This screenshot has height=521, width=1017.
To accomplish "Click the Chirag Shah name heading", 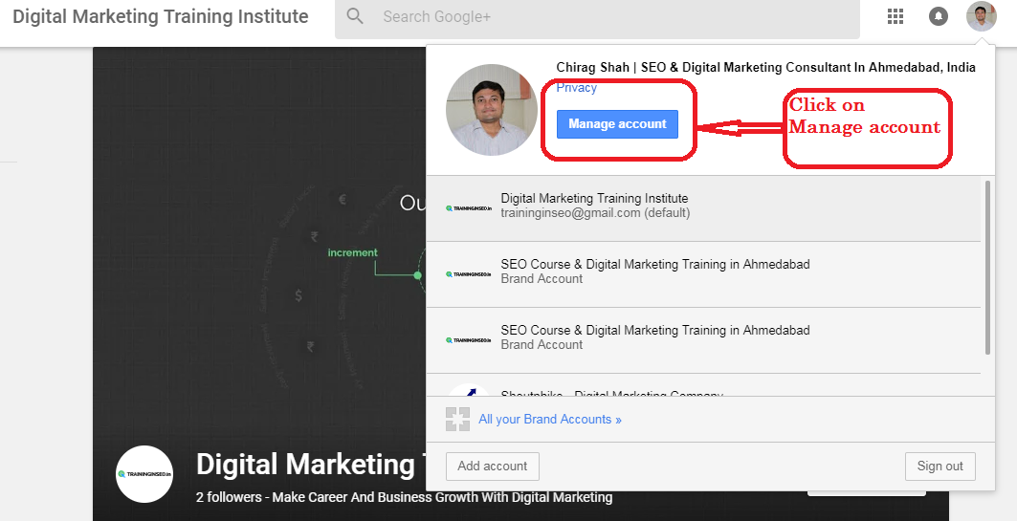I will click(x=765, y=67).
